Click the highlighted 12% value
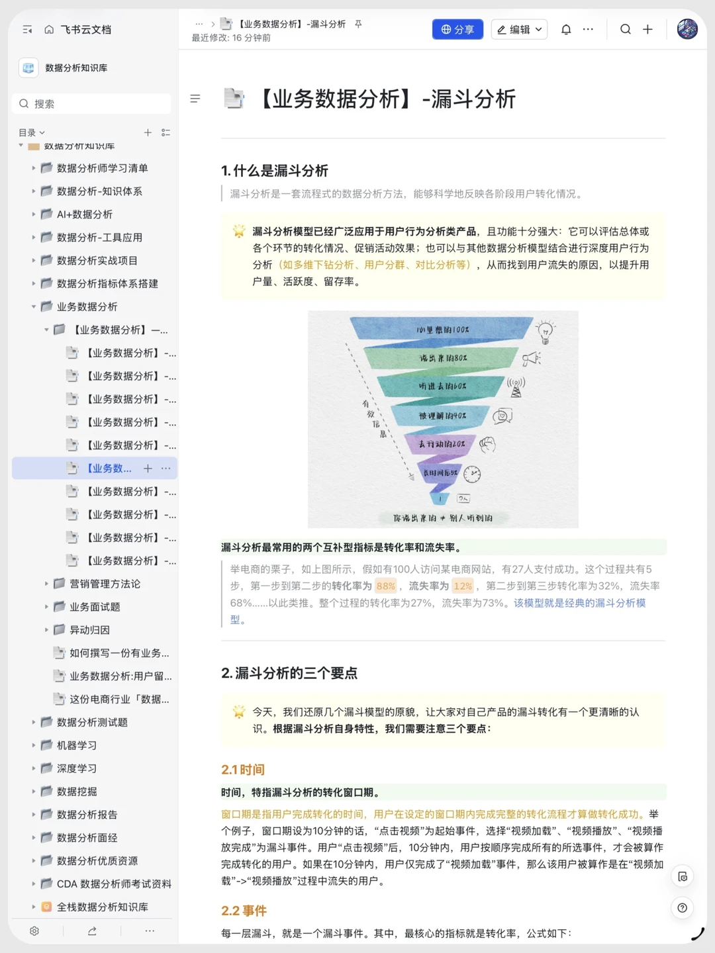 tap(463, 586)
